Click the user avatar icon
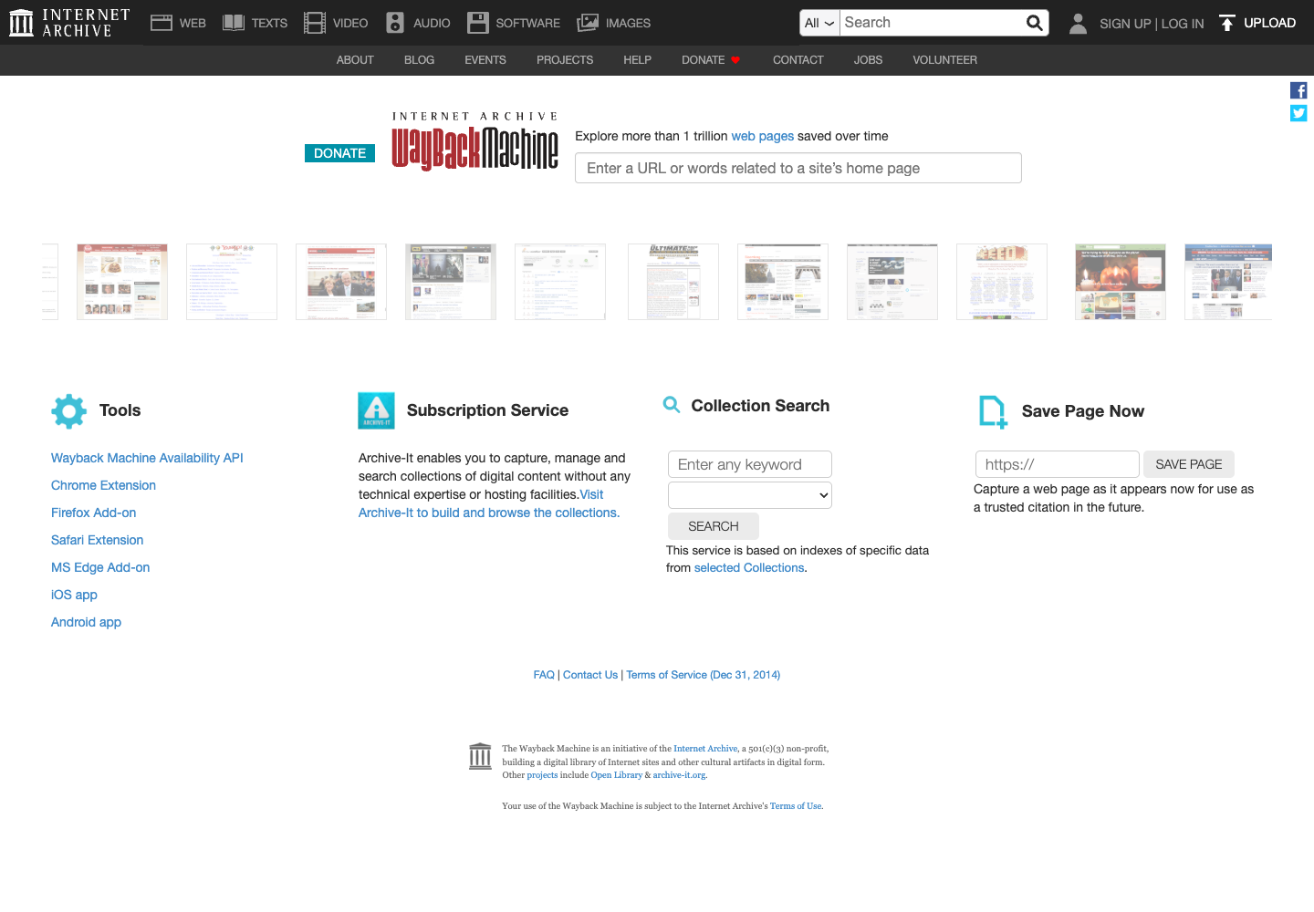Viewport: 1314px width, 912px height. coord(1078,23)
